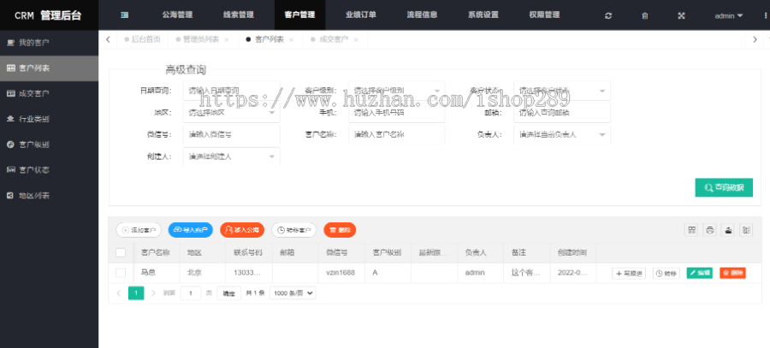This screenshot has height=348, width=770.
Task: Collapse the sidebar using the top menu icon
Action: (x=125, y=15)
